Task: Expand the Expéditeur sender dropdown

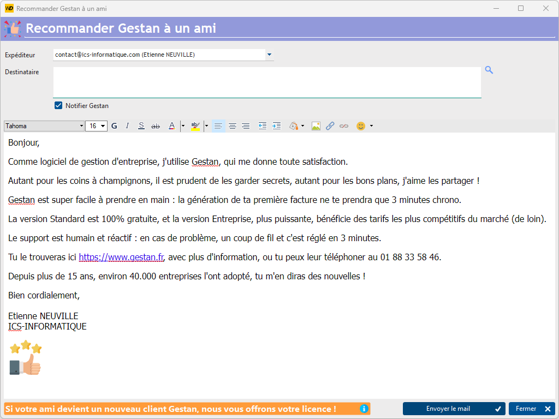Action: tap(270, 55)
